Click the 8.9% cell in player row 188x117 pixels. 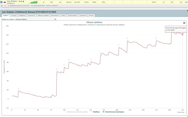154,2
